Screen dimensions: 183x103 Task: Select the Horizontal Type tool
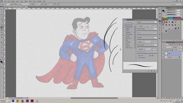[x=2, y=47]
